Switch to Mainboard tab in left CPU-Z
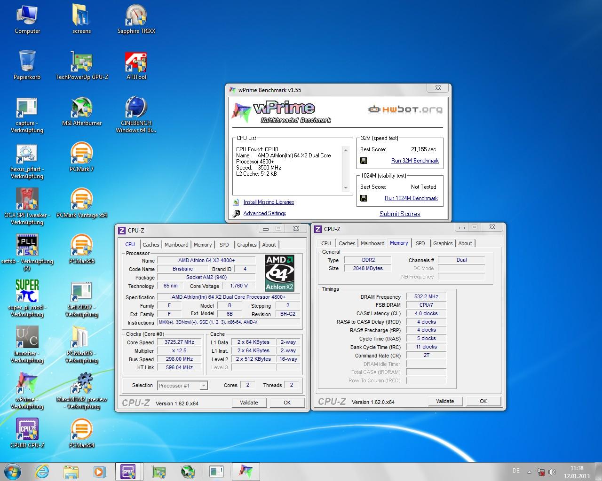 (176, 245)
